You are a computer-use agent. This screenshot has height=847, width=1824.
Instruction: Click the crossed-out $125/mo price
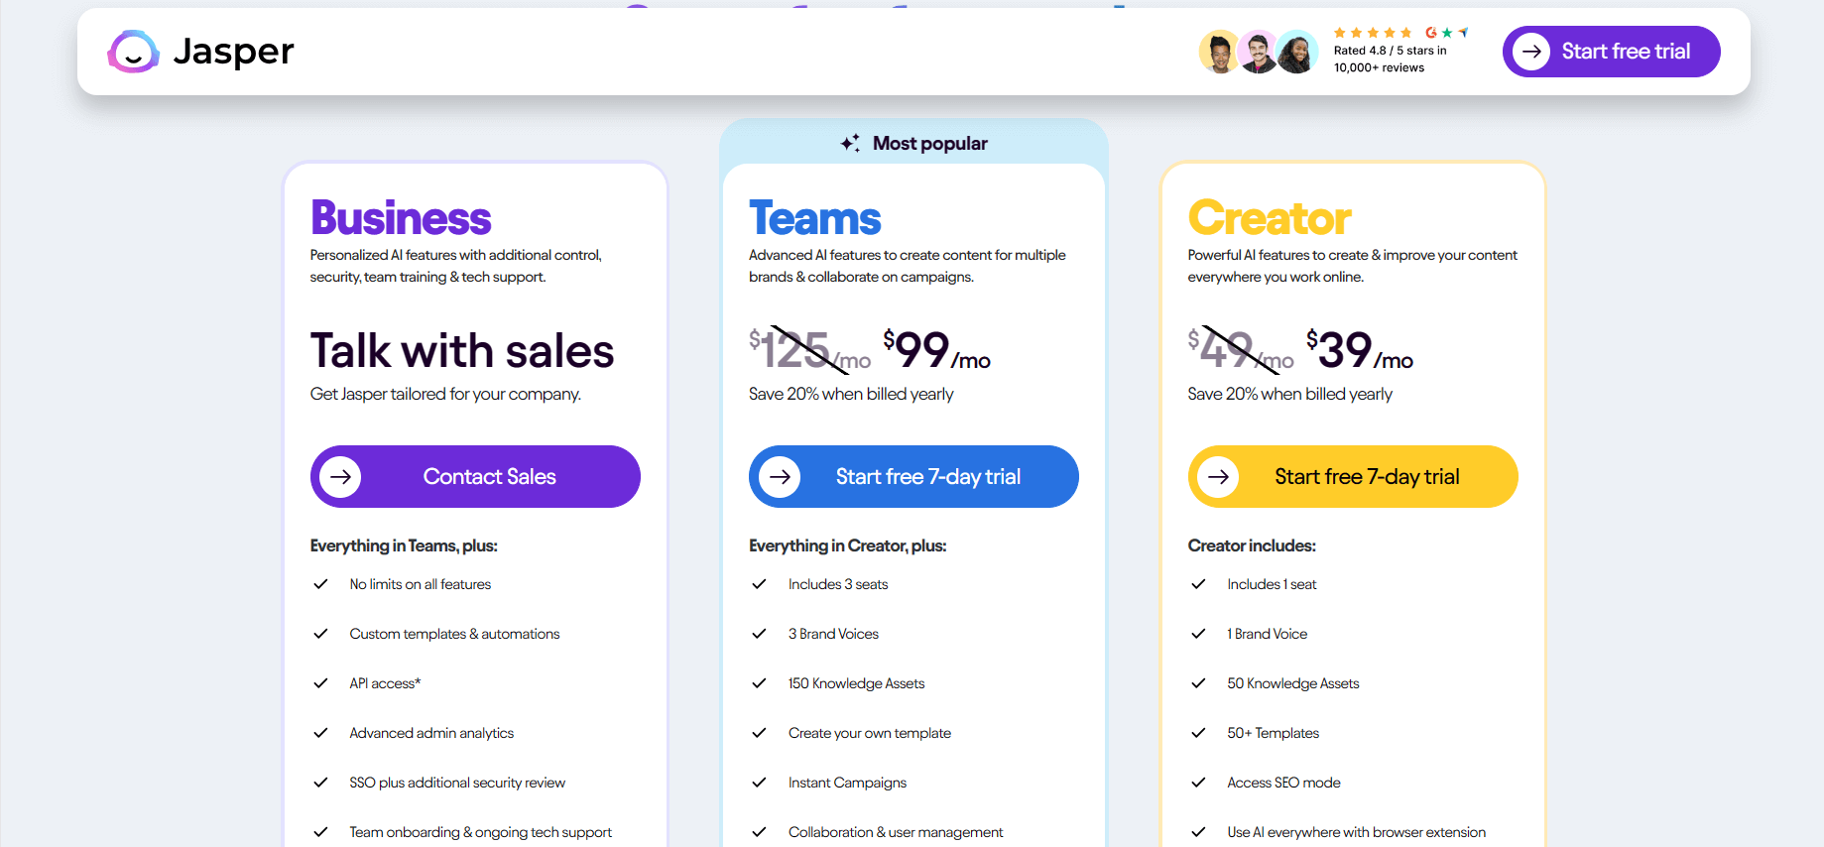pyautogui.click(x=809, y=350)
